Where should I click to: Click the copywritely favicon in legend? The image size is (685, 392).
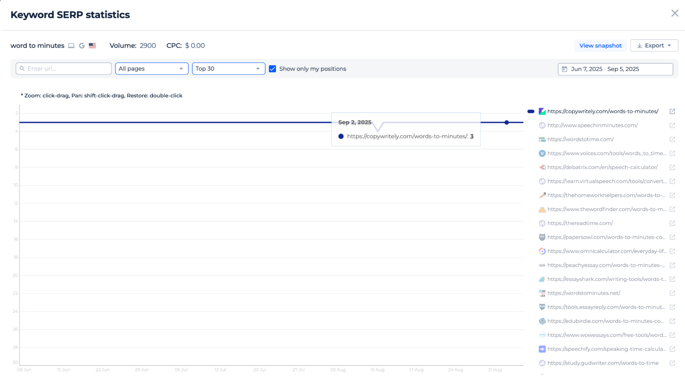coord(542,111)
